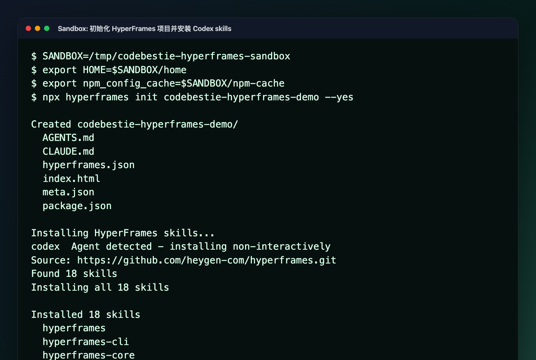
Task: Click the 'Created codebestie-hyperframes-demo/' line
Action: tap(135, 124)
